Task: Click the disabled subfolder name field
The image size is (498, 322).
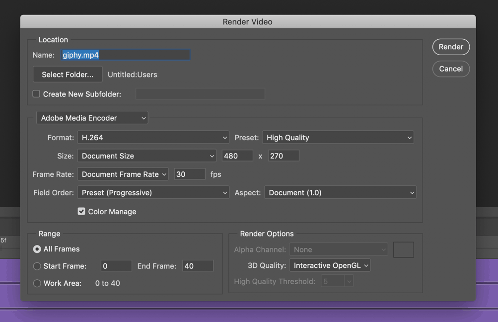Action: [x=201, y=94]
